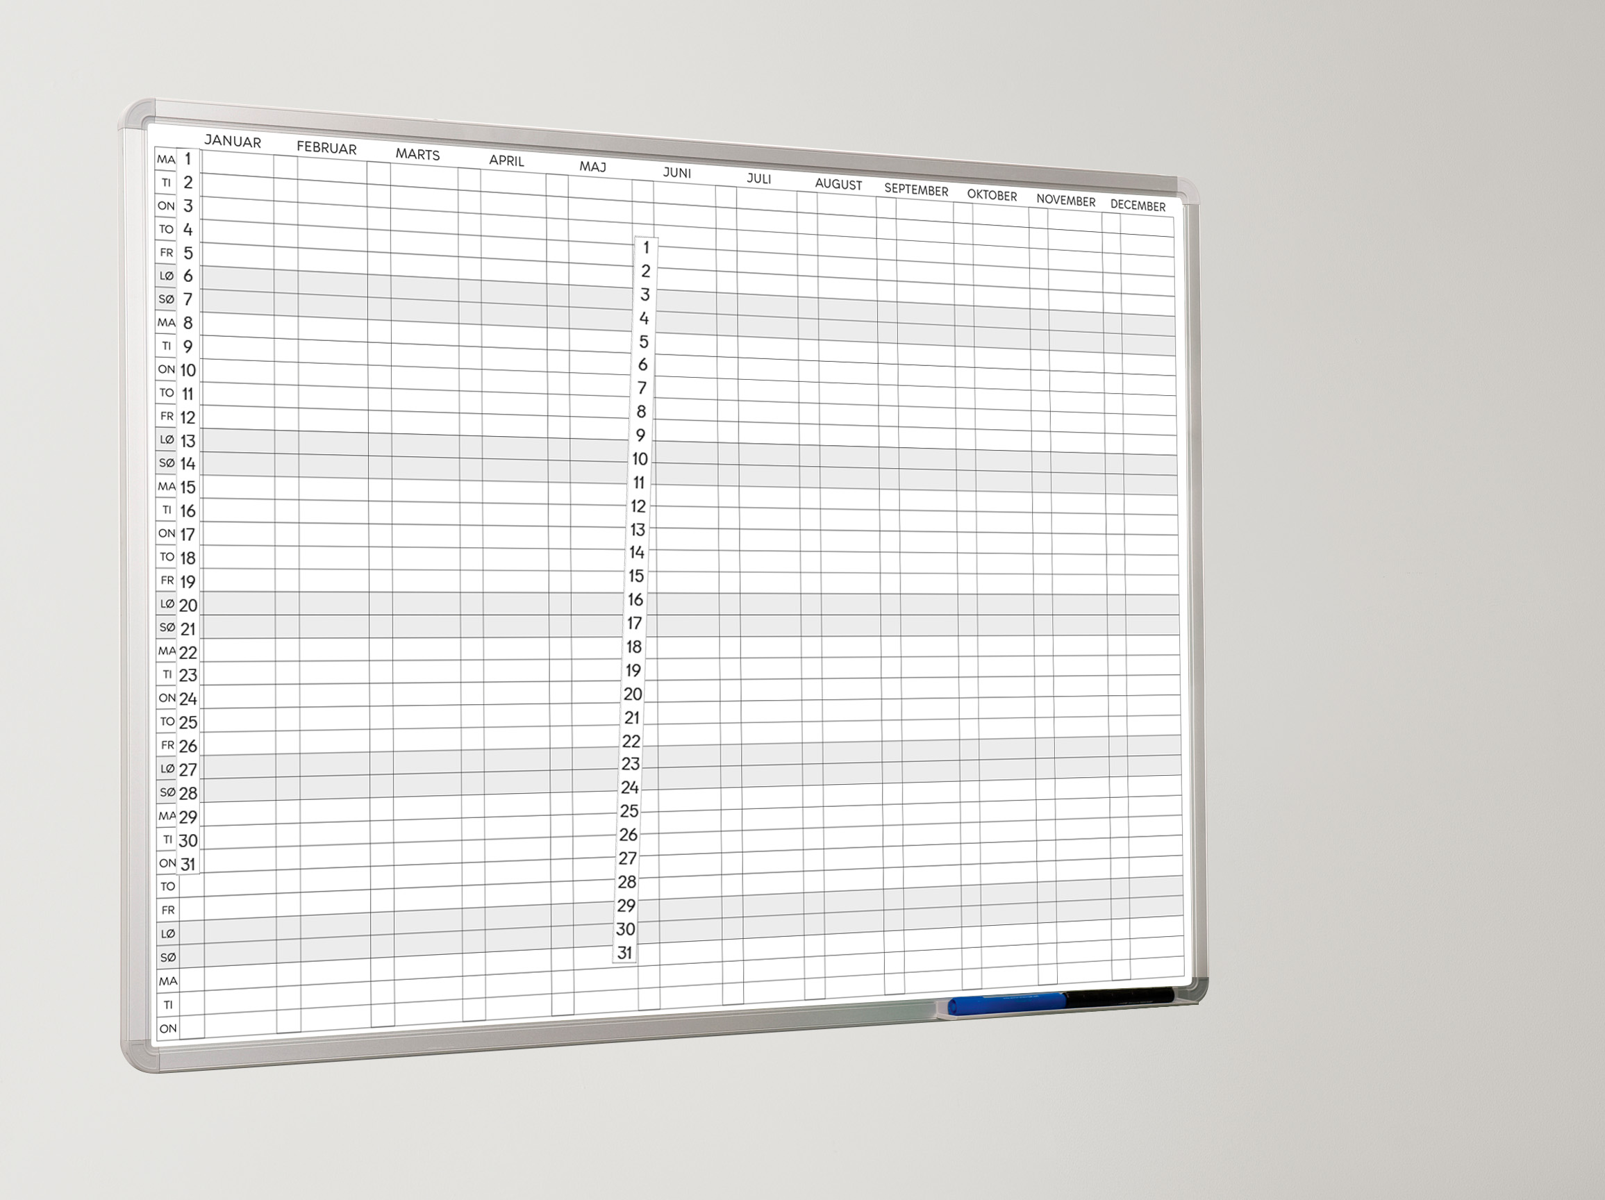Click the FEBRUAR month header
Viewport: 1605px width, 1200px height.
[x=326, y=149]
